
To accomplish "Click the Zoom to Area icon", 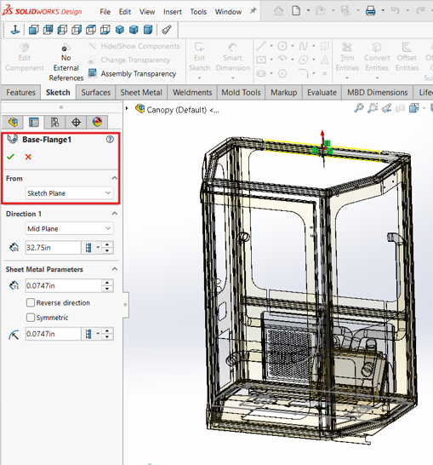I will coord(373,108).
